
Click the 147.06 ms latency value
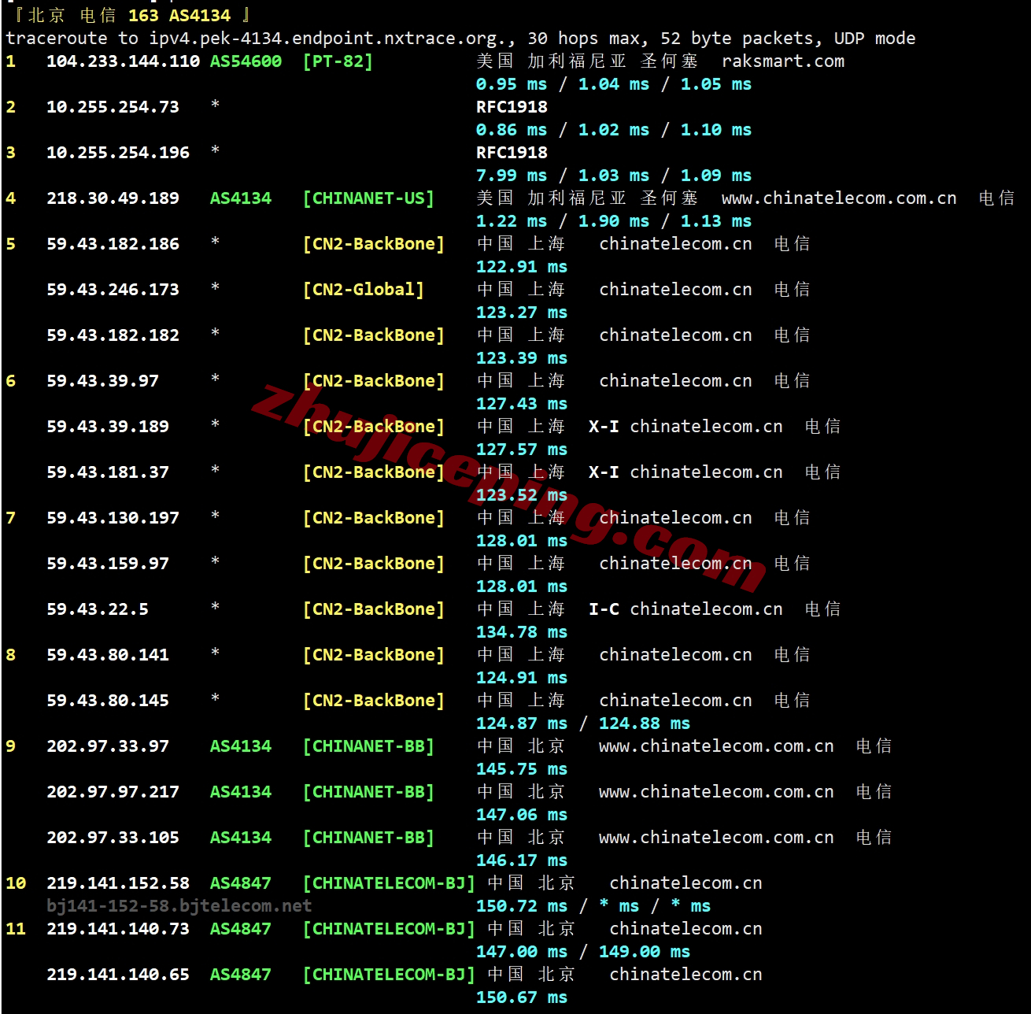[x=522, y=815]
